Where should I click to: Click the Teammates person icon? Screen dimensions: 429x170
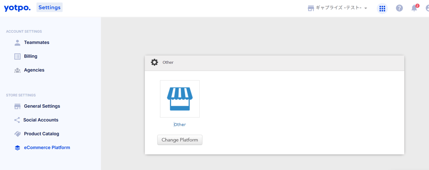coord(18,42)
